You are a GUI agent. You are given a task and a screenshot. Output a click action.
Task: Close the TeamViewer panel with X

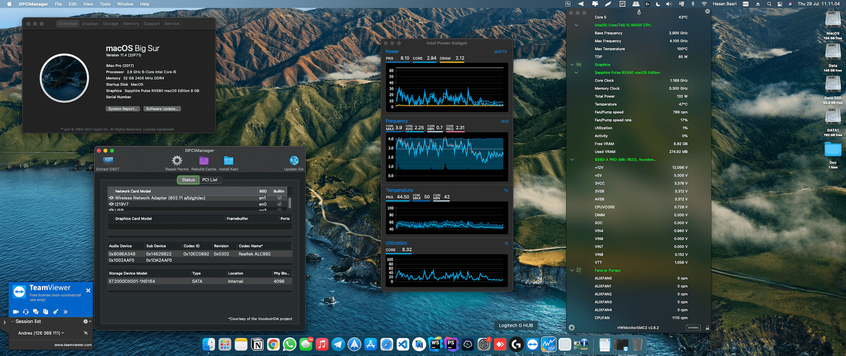88,291
